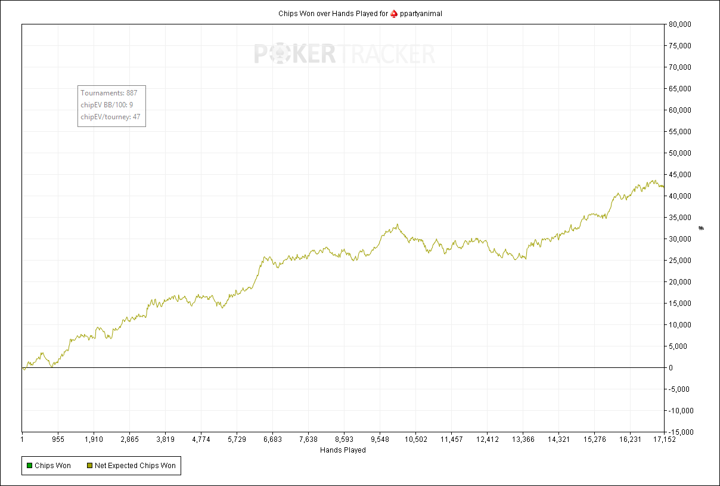Screen dimensions: 720x486
Task: Click x-axis tick label 3,819
Action: (165, 439)
